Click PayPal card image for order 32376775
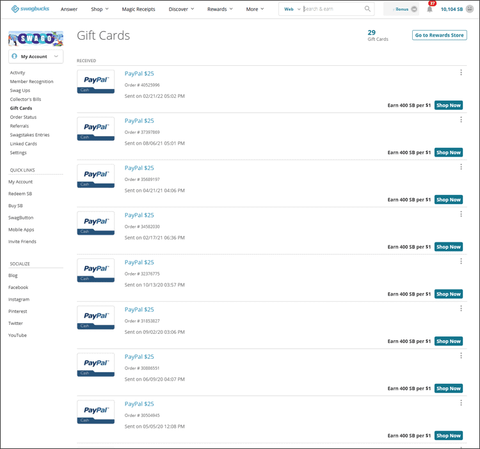Viewport: 480px width, 449px height. [x=96, y=271]
